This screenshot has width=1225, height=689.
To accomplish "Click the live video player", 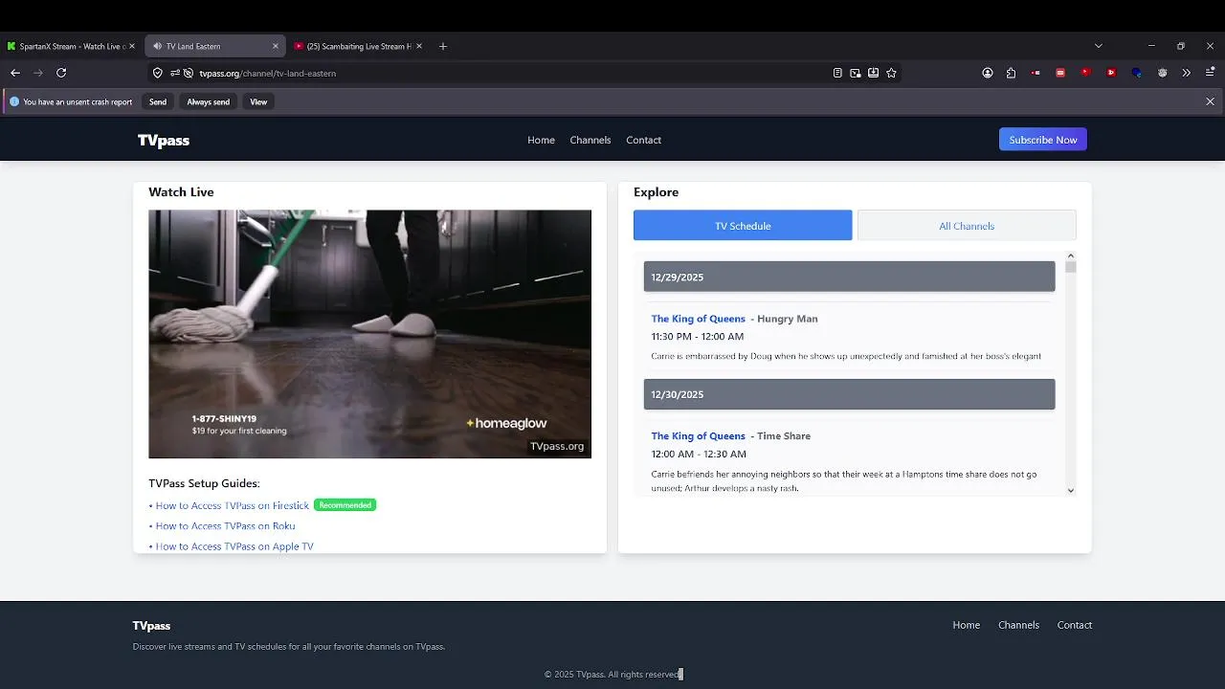I will click(x=369, y=334).
